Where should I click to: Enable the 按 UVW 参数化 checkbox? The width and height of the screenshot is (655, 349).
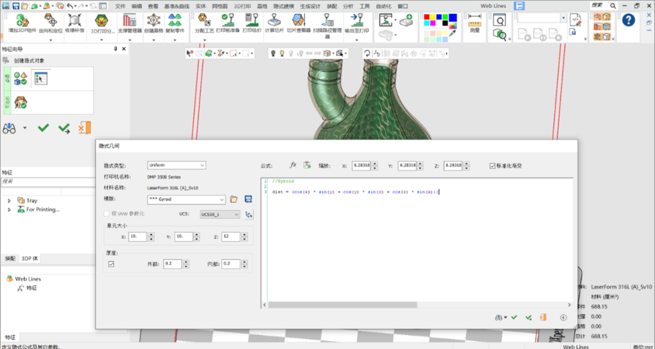pos(107,214)
